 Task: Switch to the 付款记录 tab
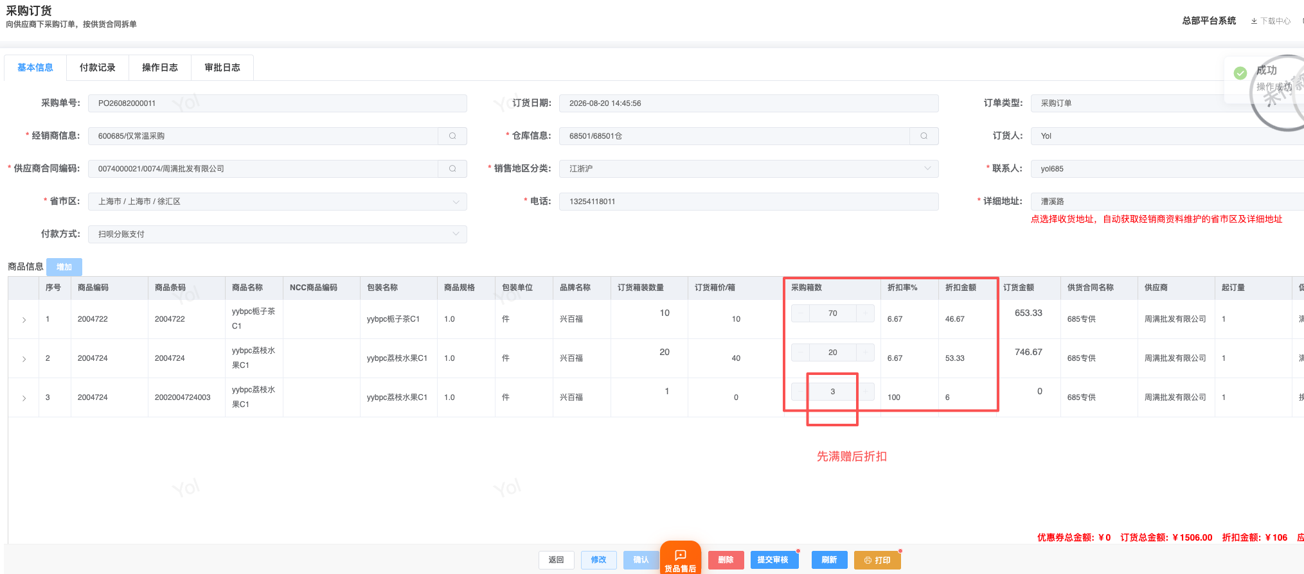[x=98, y=67]
